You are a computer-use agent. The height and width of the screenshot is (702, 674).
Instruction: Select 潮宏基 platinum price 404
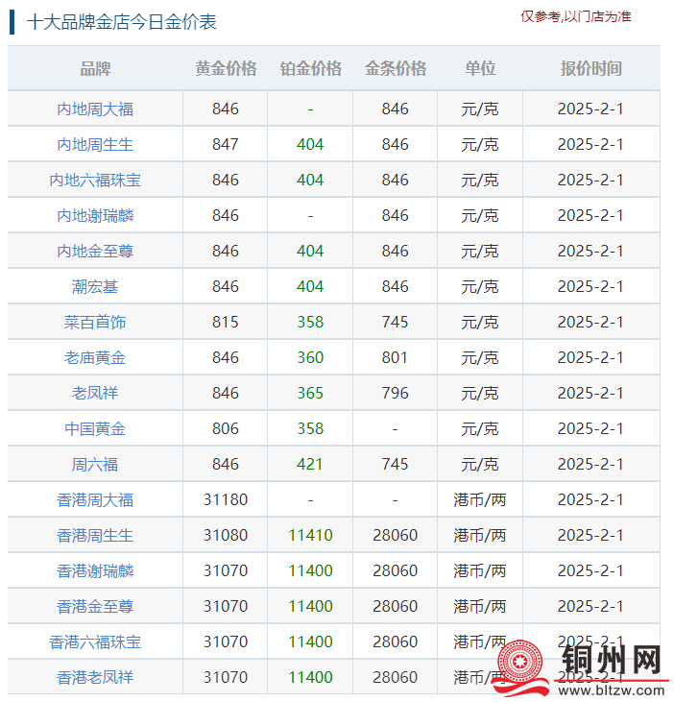pyautogui.click(x=310, y=286)
